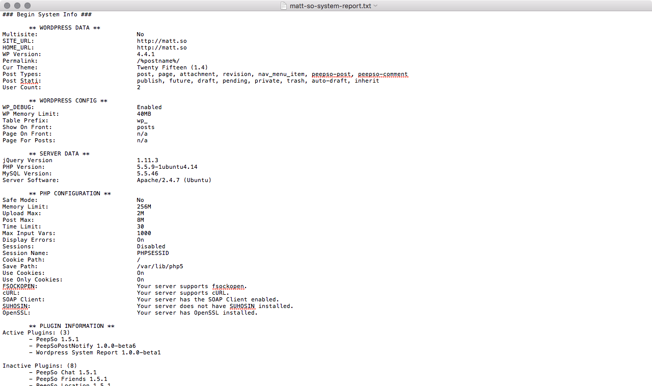Screen dimensions: 652x386
Task: Click the 'Multisite:' label
Action: tap(20, 34)
